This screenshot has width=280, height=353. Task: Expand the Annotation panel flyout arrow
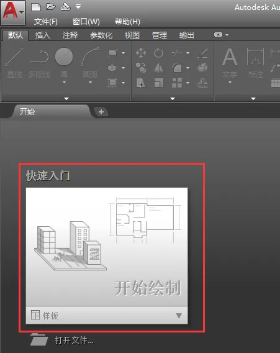click(x=253, y=99)
